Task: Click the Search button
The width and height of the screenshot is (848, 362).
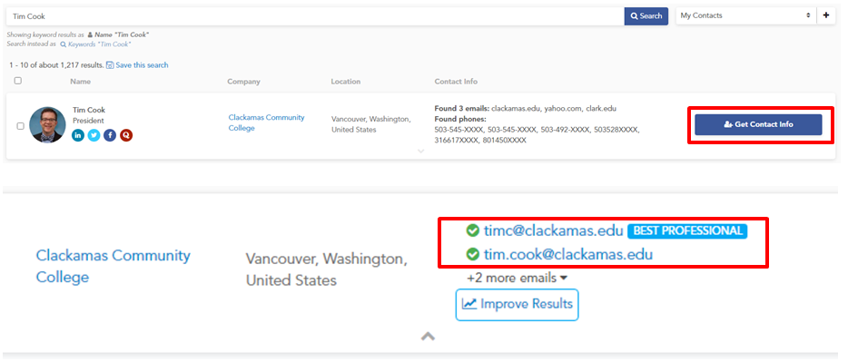Action: click(646, 16)
